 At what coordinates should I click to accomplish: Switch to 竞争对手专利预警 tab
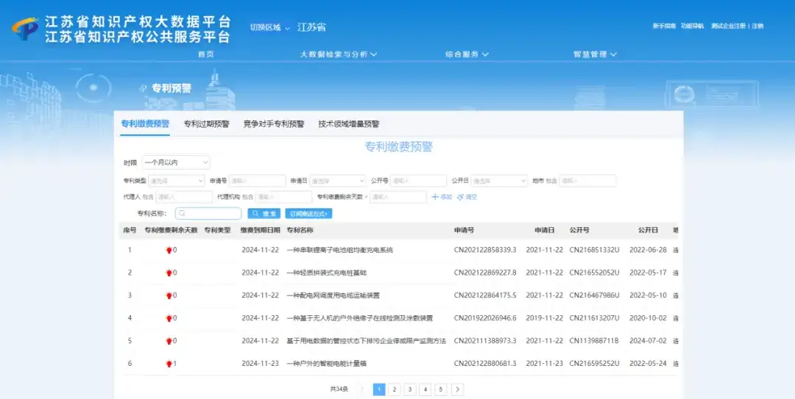(274, 124)
